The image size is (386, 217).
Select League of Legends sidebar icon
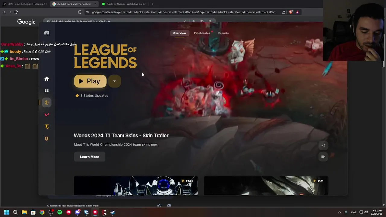(46, 102)
